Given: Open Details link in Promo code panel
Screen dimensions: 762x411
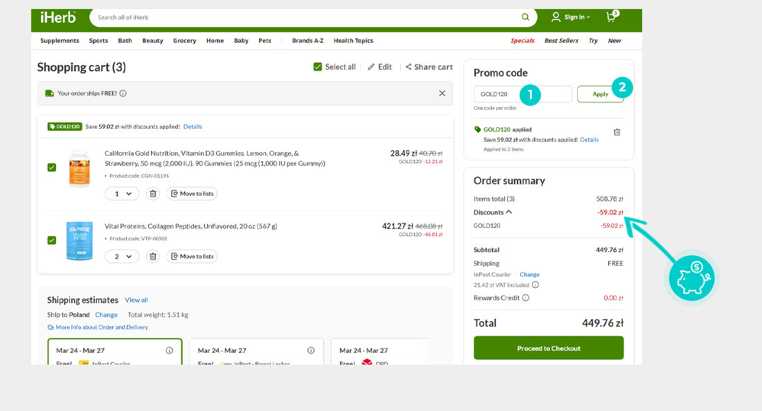Looking at the screenshot, I should click(589, 140).
